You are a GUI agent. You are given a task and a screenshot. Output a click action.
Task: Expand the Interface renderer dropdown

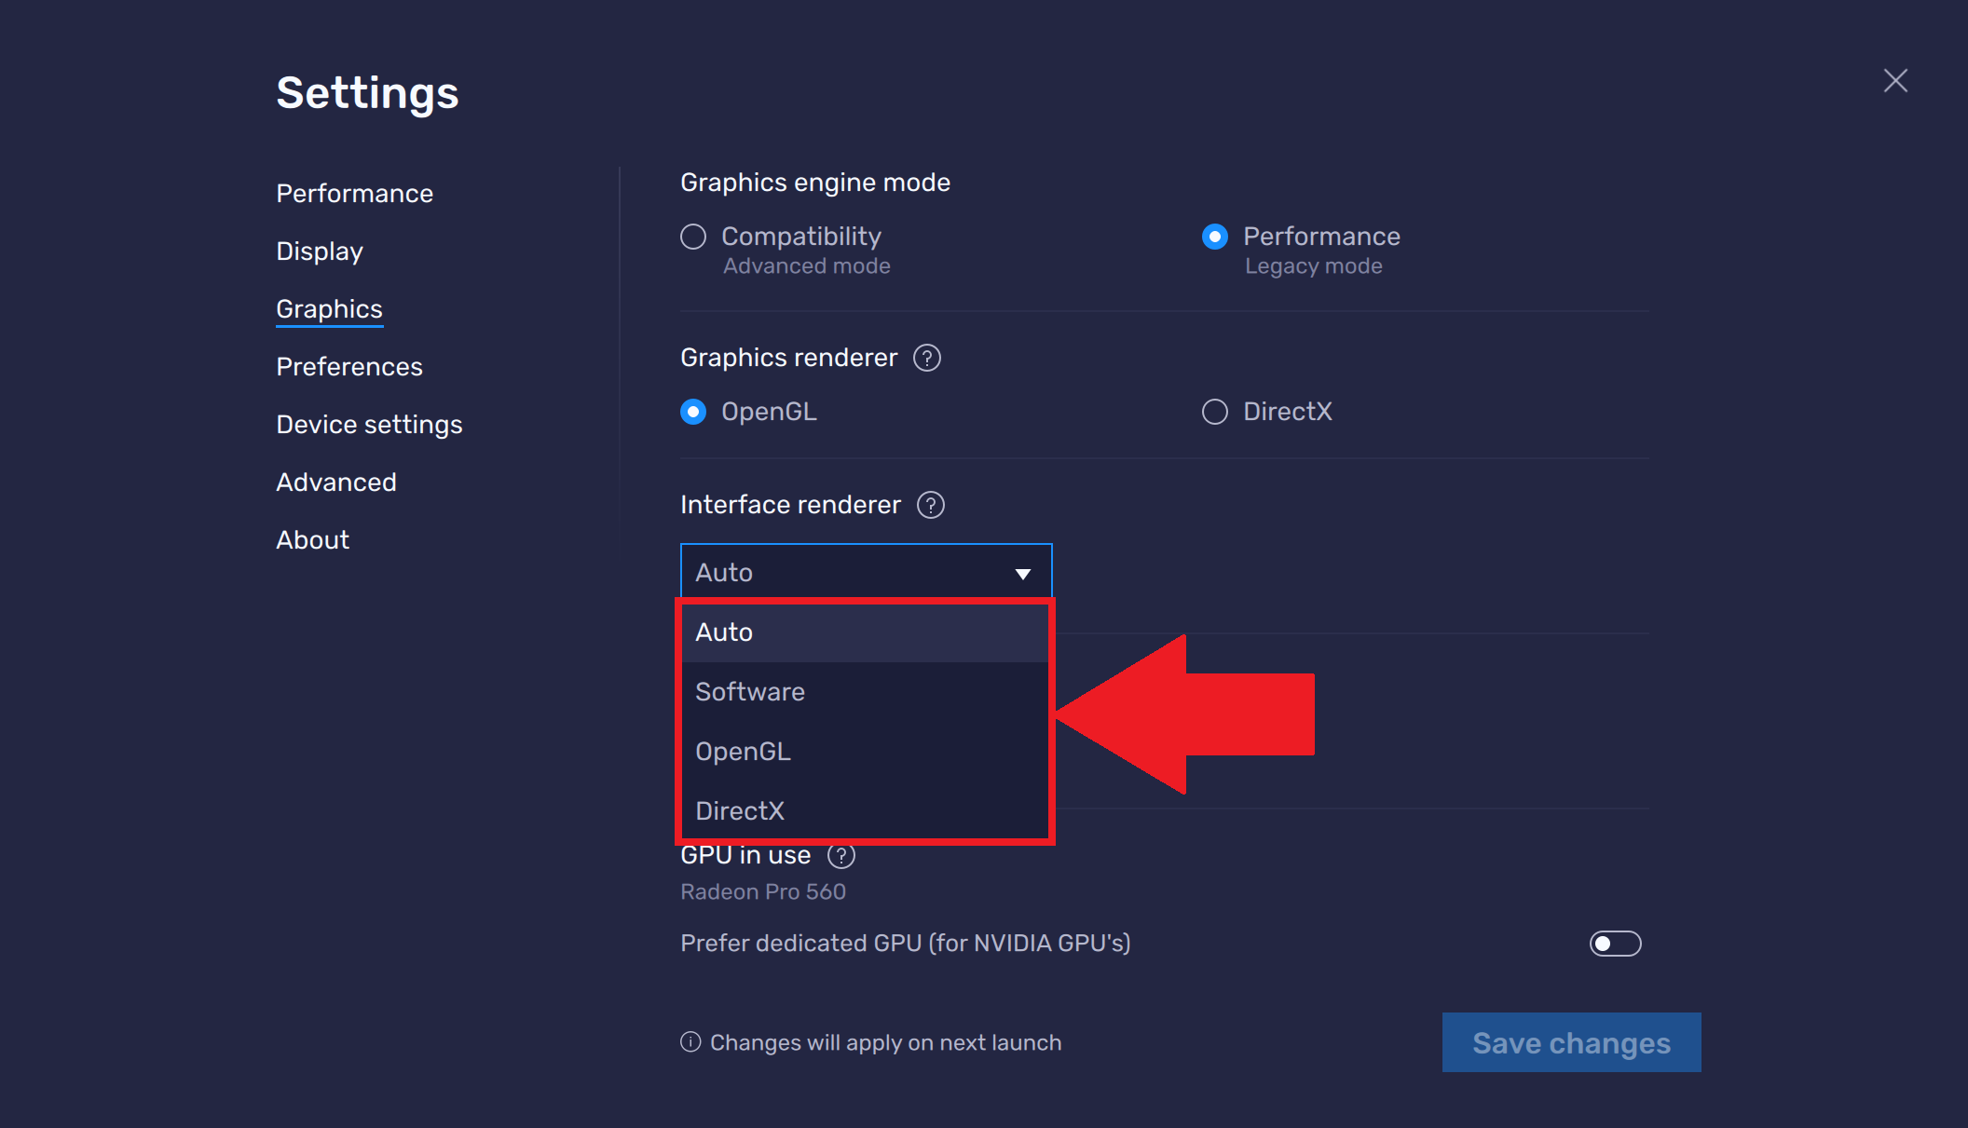[864, 570]
